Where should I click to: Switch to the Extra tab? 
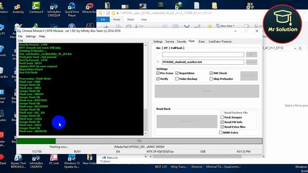click(x=202, y=42)
